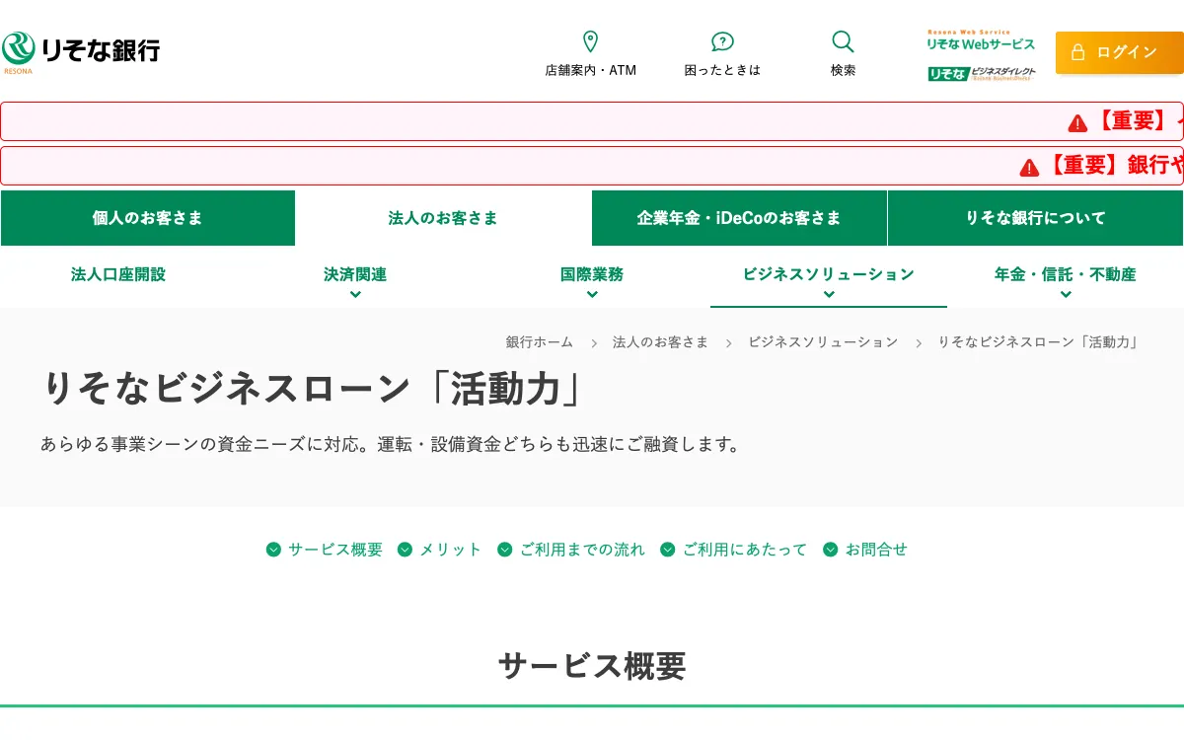Click 店舗案内・ATM label text
1184x740 pixels.
click(x=591, y=71)
